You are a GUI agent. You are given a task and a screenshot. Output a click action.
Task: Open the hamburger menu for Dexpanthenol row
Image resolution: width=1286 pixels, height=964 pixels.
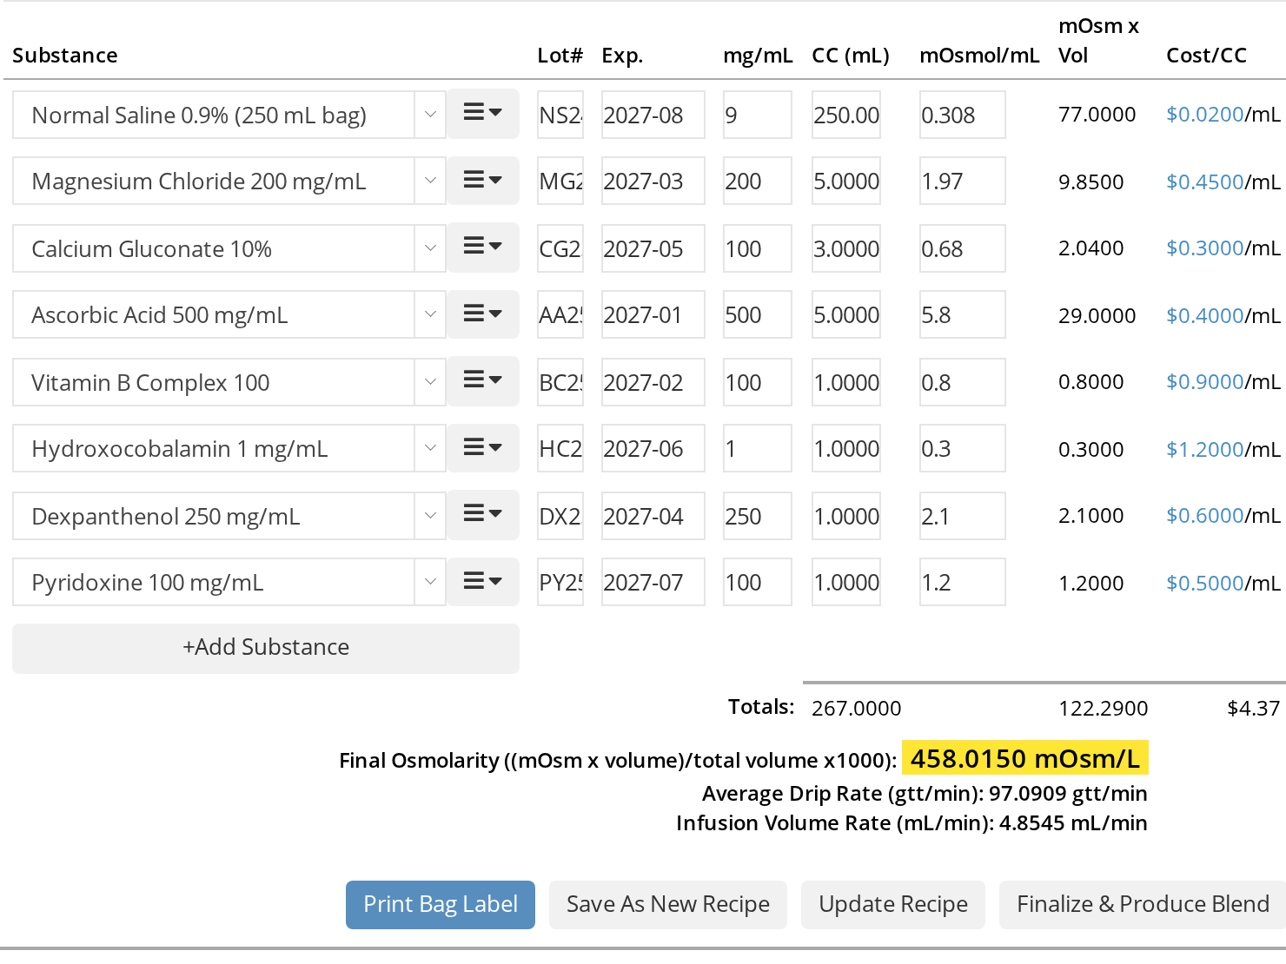[482, 515]
